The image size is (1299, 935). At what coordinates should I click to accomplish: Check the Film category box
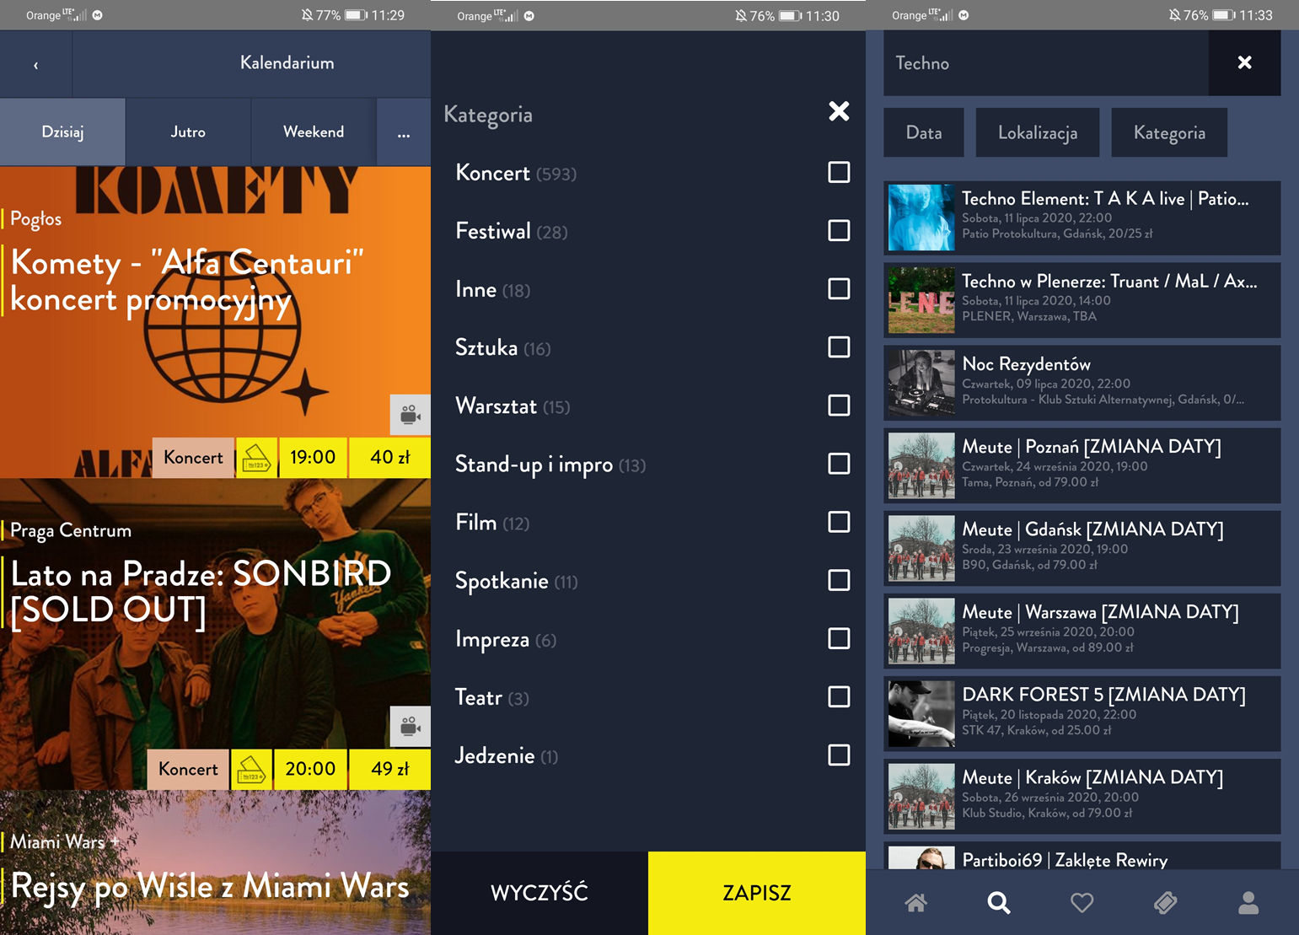(839, 522)
